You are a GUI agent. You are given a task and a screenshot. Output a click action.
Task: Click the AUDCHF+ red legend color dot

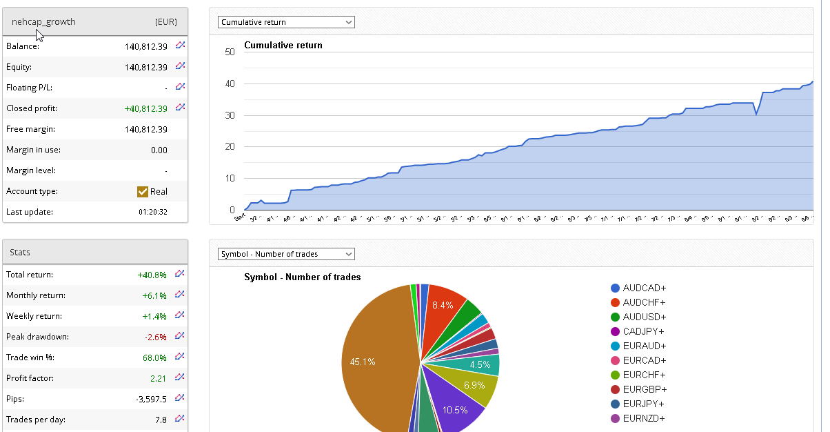point(615,302)
